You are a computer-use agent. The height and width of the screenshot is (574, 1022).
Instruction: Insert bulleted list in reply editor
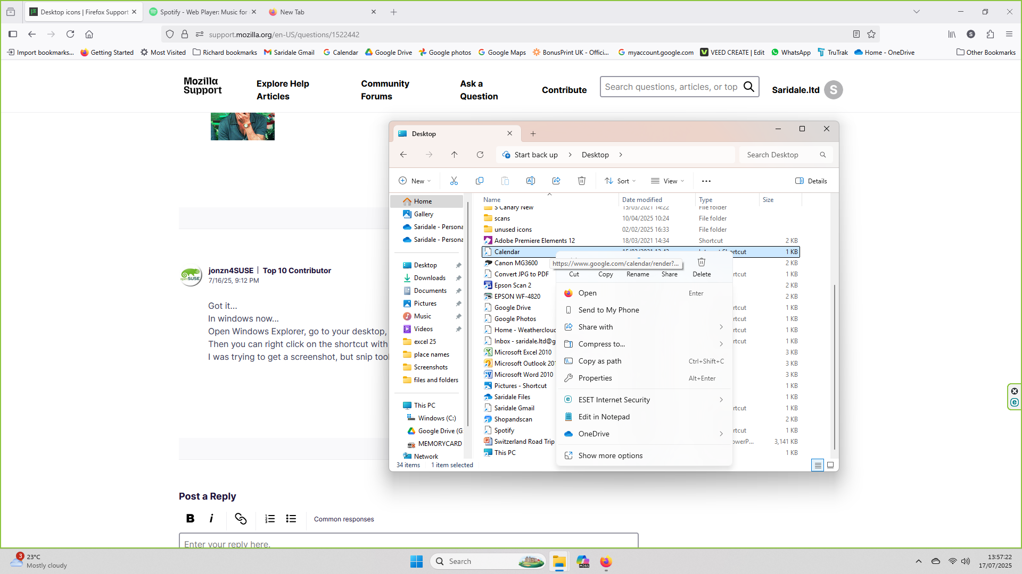pos(291,519)
